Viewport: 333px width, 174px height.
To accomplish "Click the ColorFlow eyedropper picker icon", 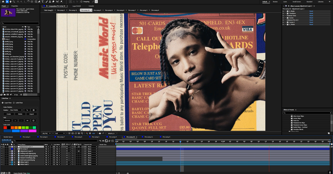I will coord(27,110).
